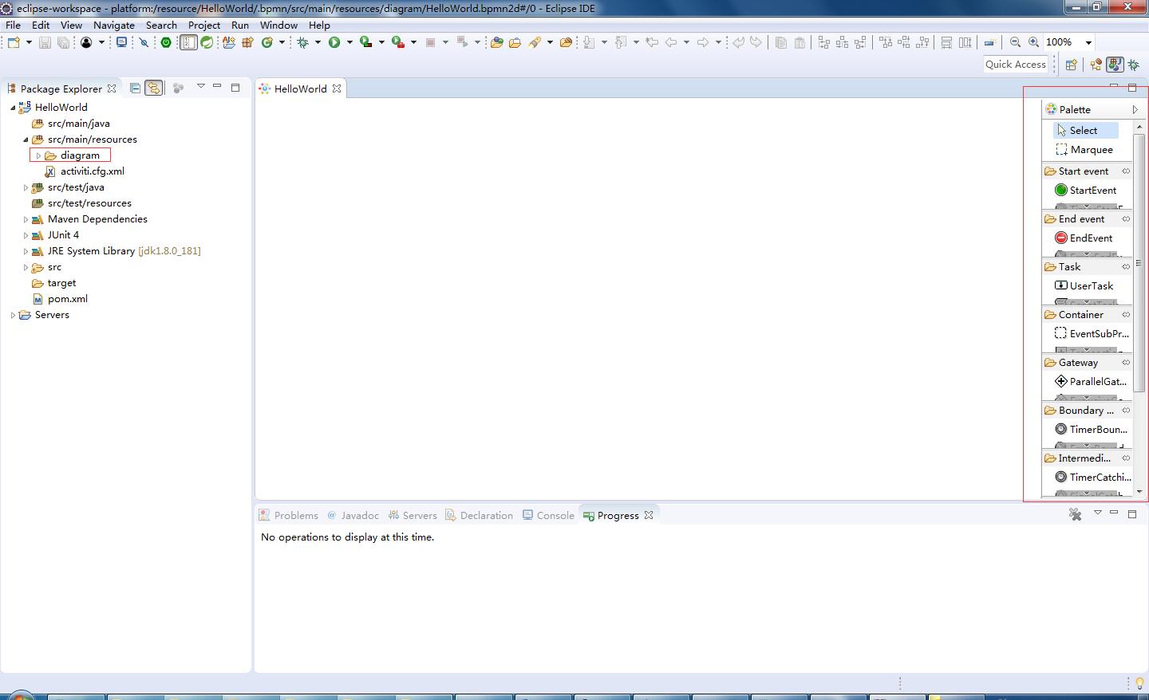The height and width of the screenshot is (700, 1149).
Task: Open the Project menu
Action: [204, 25]
